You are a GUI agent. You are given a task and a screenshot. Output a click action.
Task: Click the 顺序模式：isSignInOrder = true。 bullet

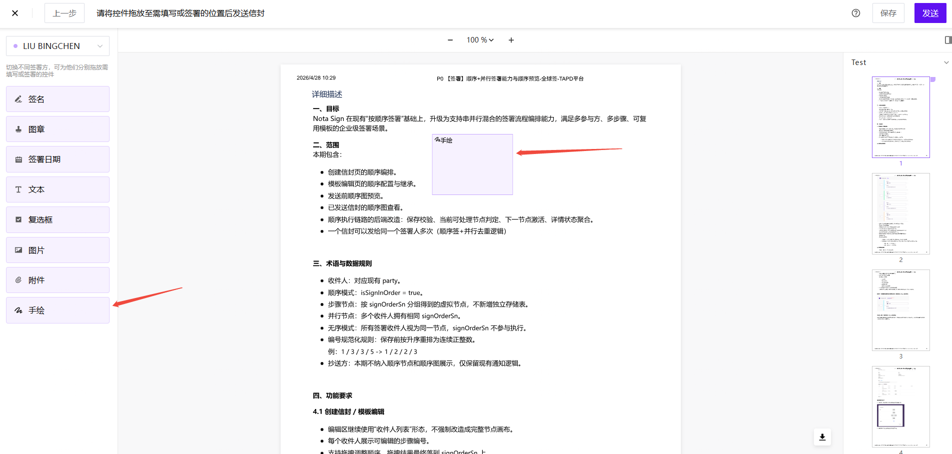click(376, 292)
